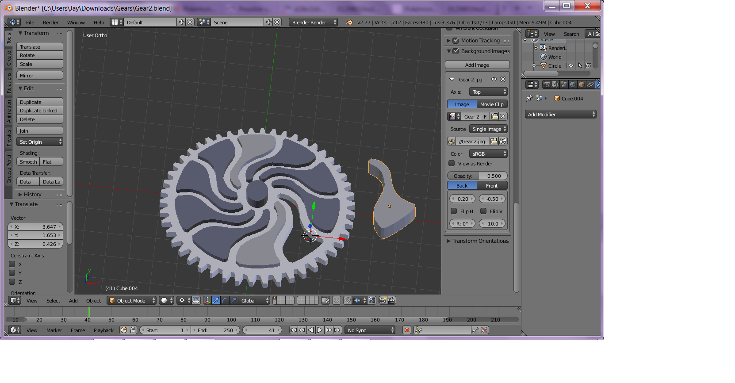Open the World properties globe tab
The height and width of the screenshot is (383, 735).
(573, 84)
